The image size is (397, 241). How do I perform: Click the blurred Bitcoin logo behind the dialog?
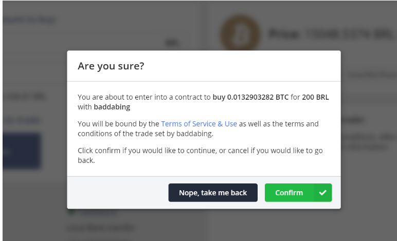coord(240,33)
